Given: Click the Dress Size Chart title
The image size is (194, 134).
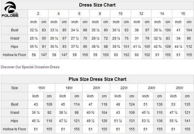Looking at the screenshot, I should [x=97, y=5].
